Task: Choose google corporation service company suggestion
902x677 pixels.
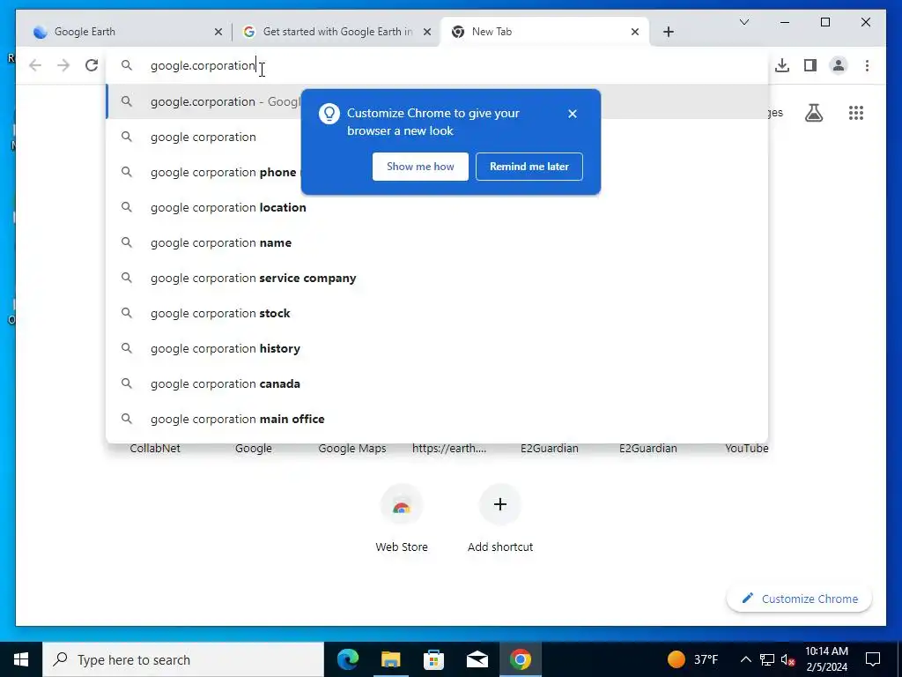Action: pos(437,278)
